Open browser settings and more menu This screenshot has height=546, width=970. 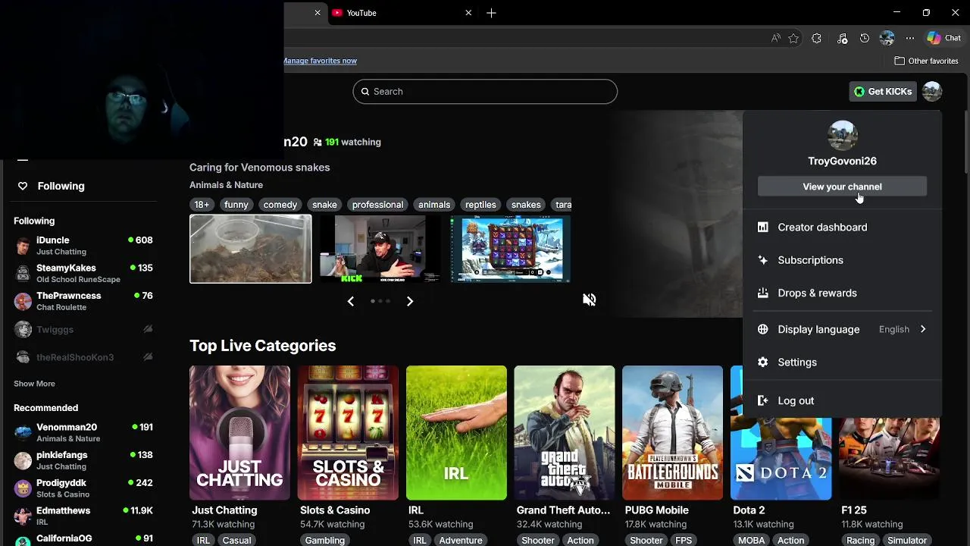[x=909, y=38]
